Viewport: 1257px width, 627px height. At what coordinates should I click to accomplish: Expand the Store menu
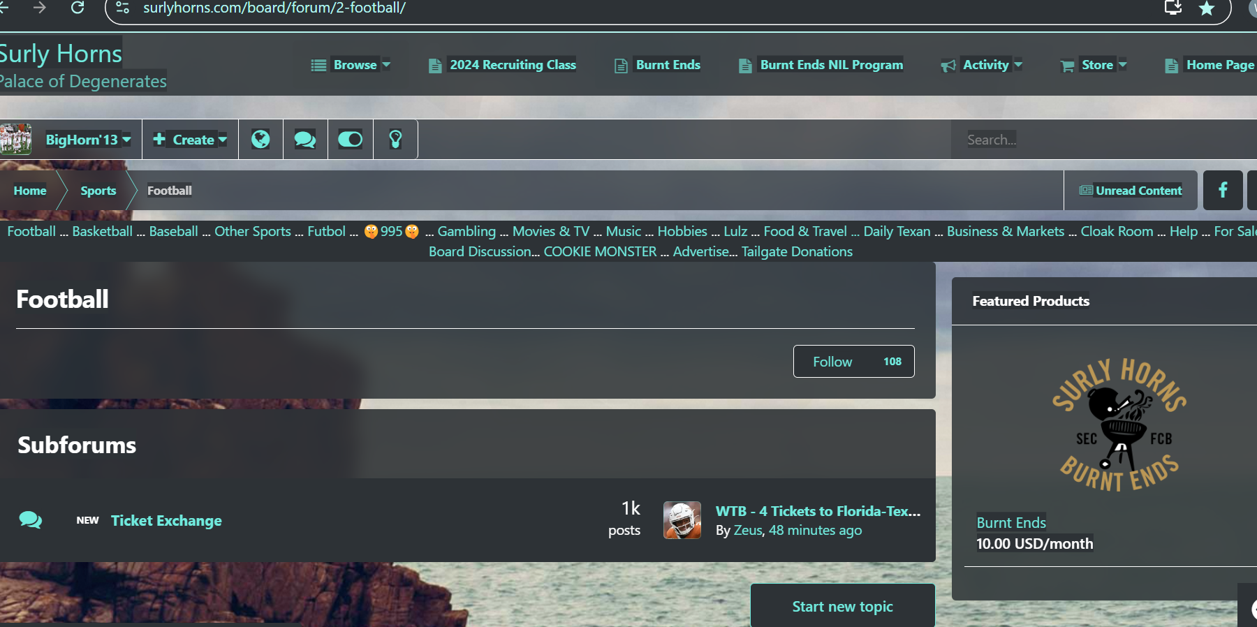[1094, 65]
